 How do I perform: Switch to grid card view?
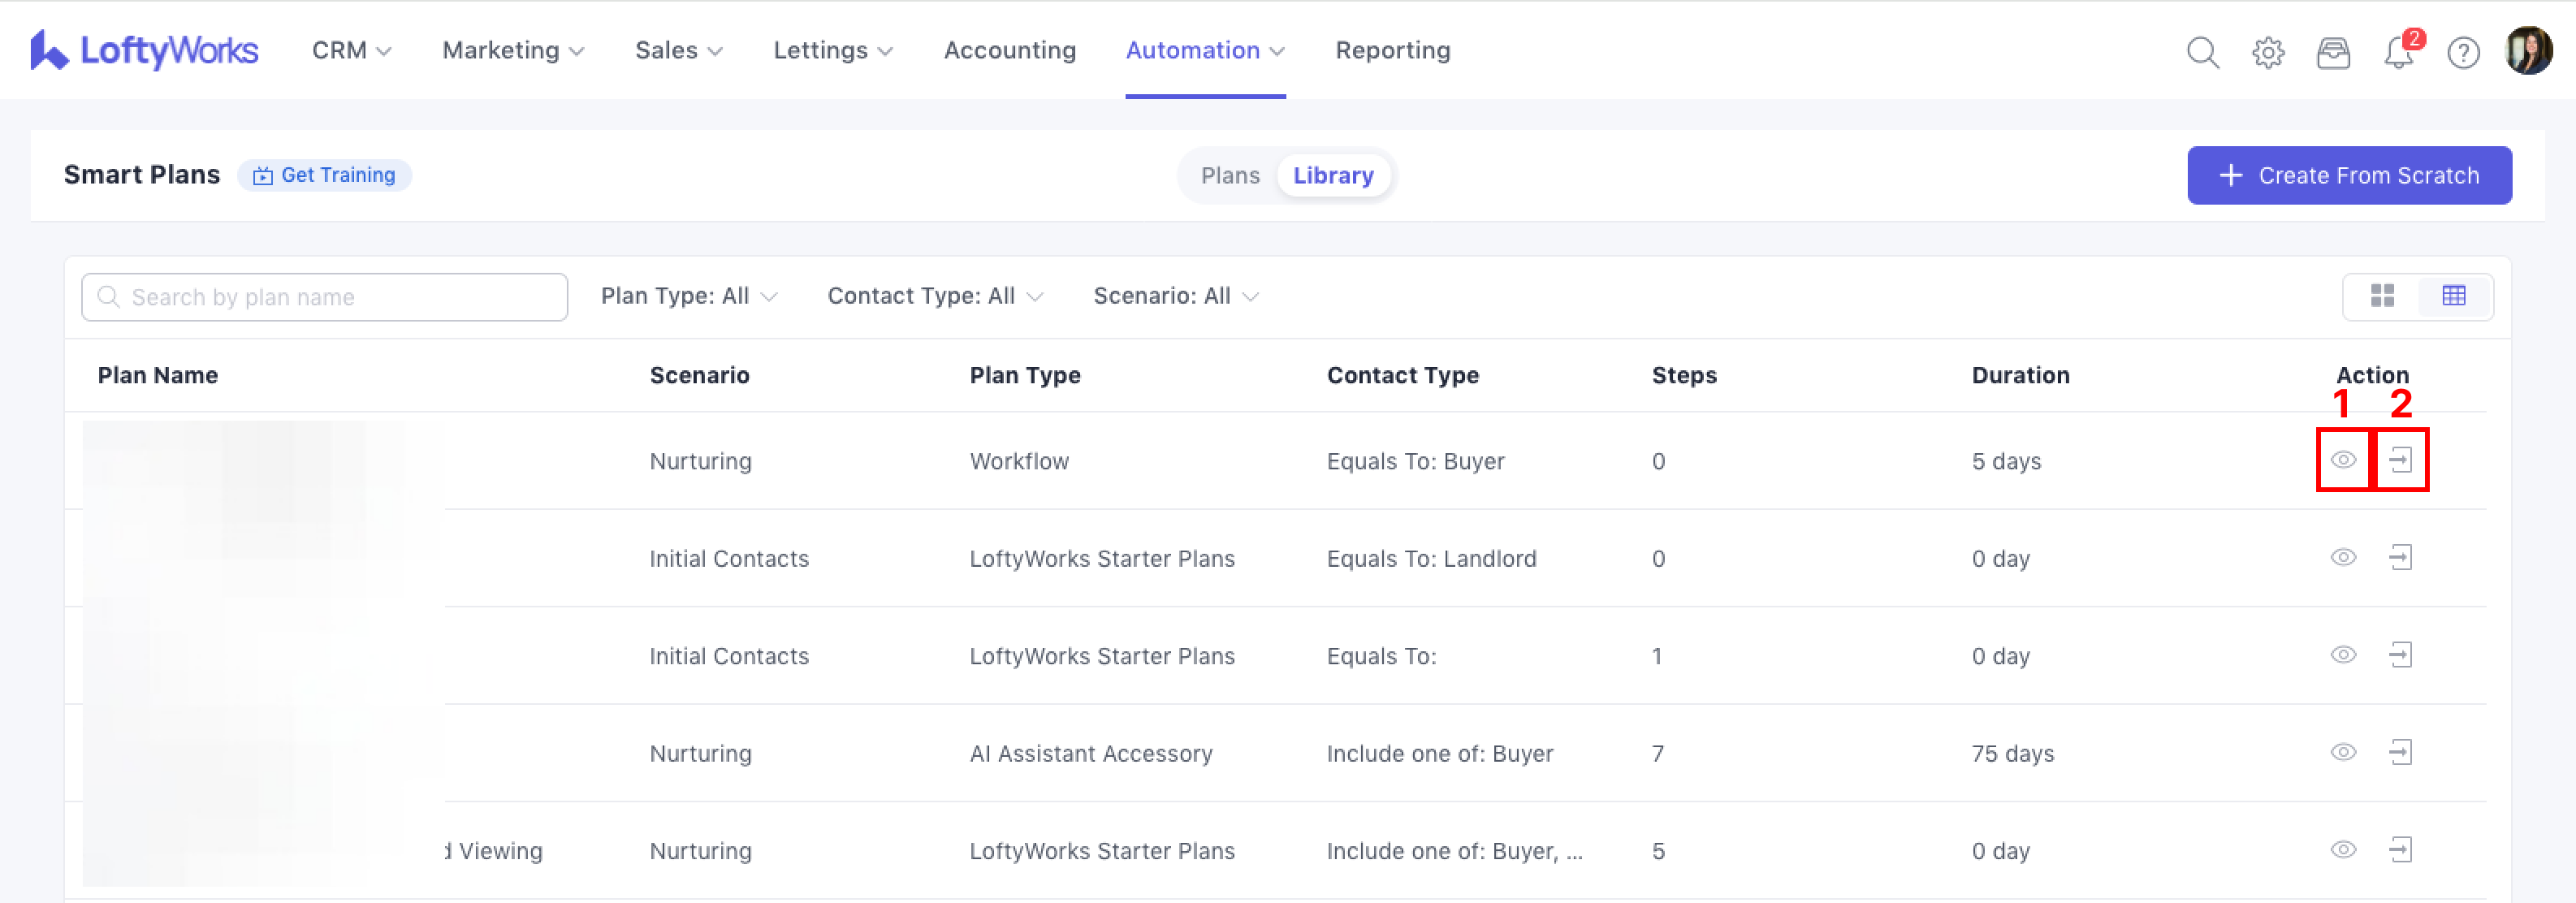[x=2382, y=296]
